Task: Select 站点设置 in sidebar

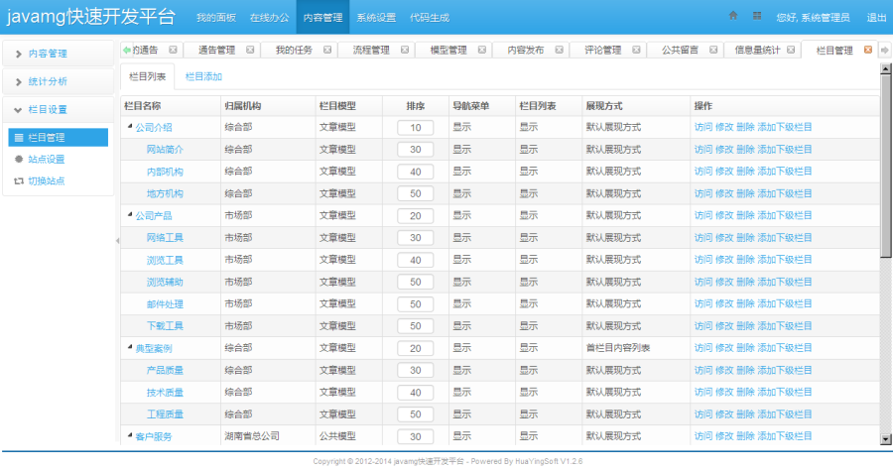Action: point(46,160)
